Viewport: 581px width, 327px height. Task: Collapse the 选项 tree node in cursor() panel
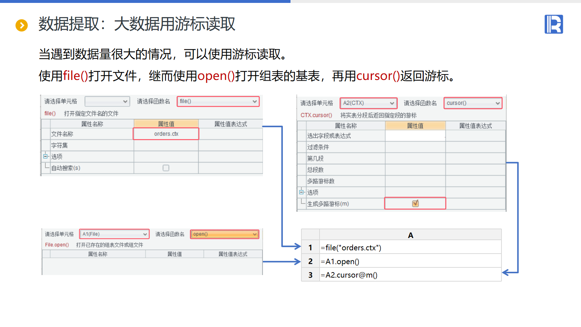coord(301,192)
